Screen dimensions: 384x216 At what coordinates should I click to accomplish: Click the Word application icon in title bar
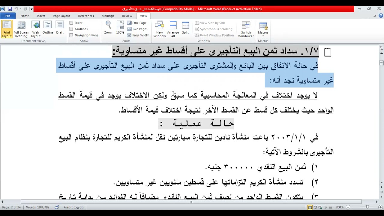[3, 9]
